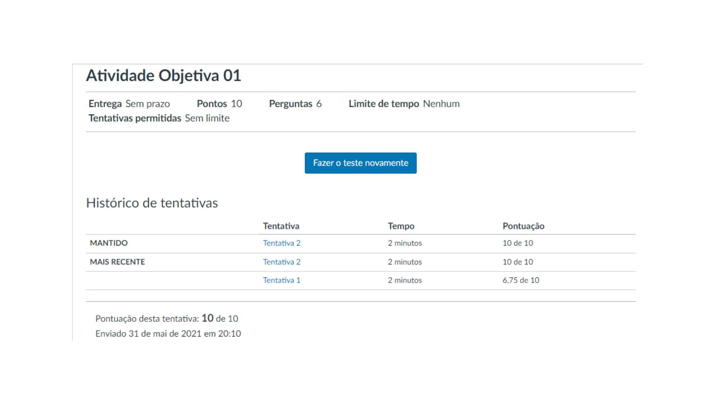Screen dimensions: 709x399
Task: Click the Tempo column header
Action: point(401,226)
